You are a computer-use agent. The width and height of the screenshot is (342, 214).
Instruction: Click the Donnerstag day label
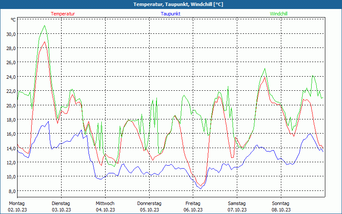(x=149, y=204)
